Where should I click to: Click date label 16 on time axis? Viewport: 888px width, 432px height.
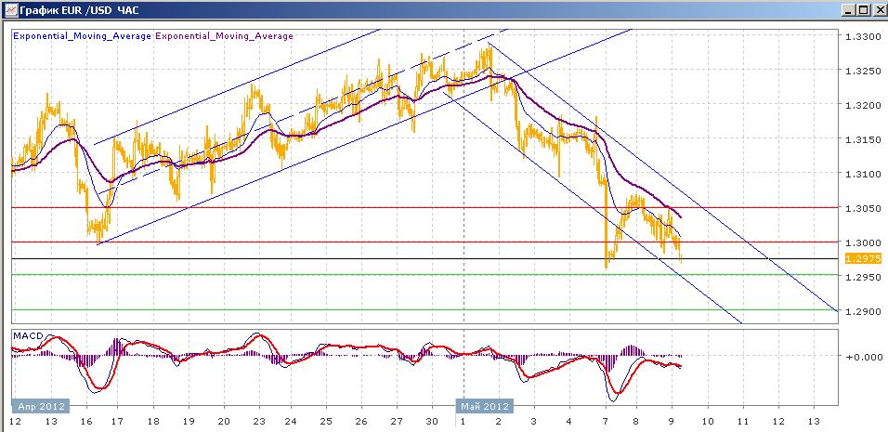[x=85, y=422]
